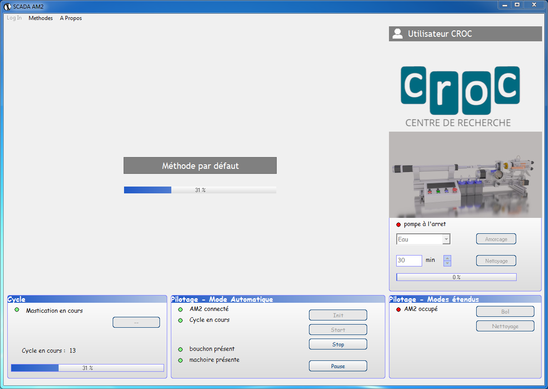Viewport: 548px width, 389px height.
Task: Click the 'Pilotage - Mode Automatique' panel header
Action: click(278, 299)
